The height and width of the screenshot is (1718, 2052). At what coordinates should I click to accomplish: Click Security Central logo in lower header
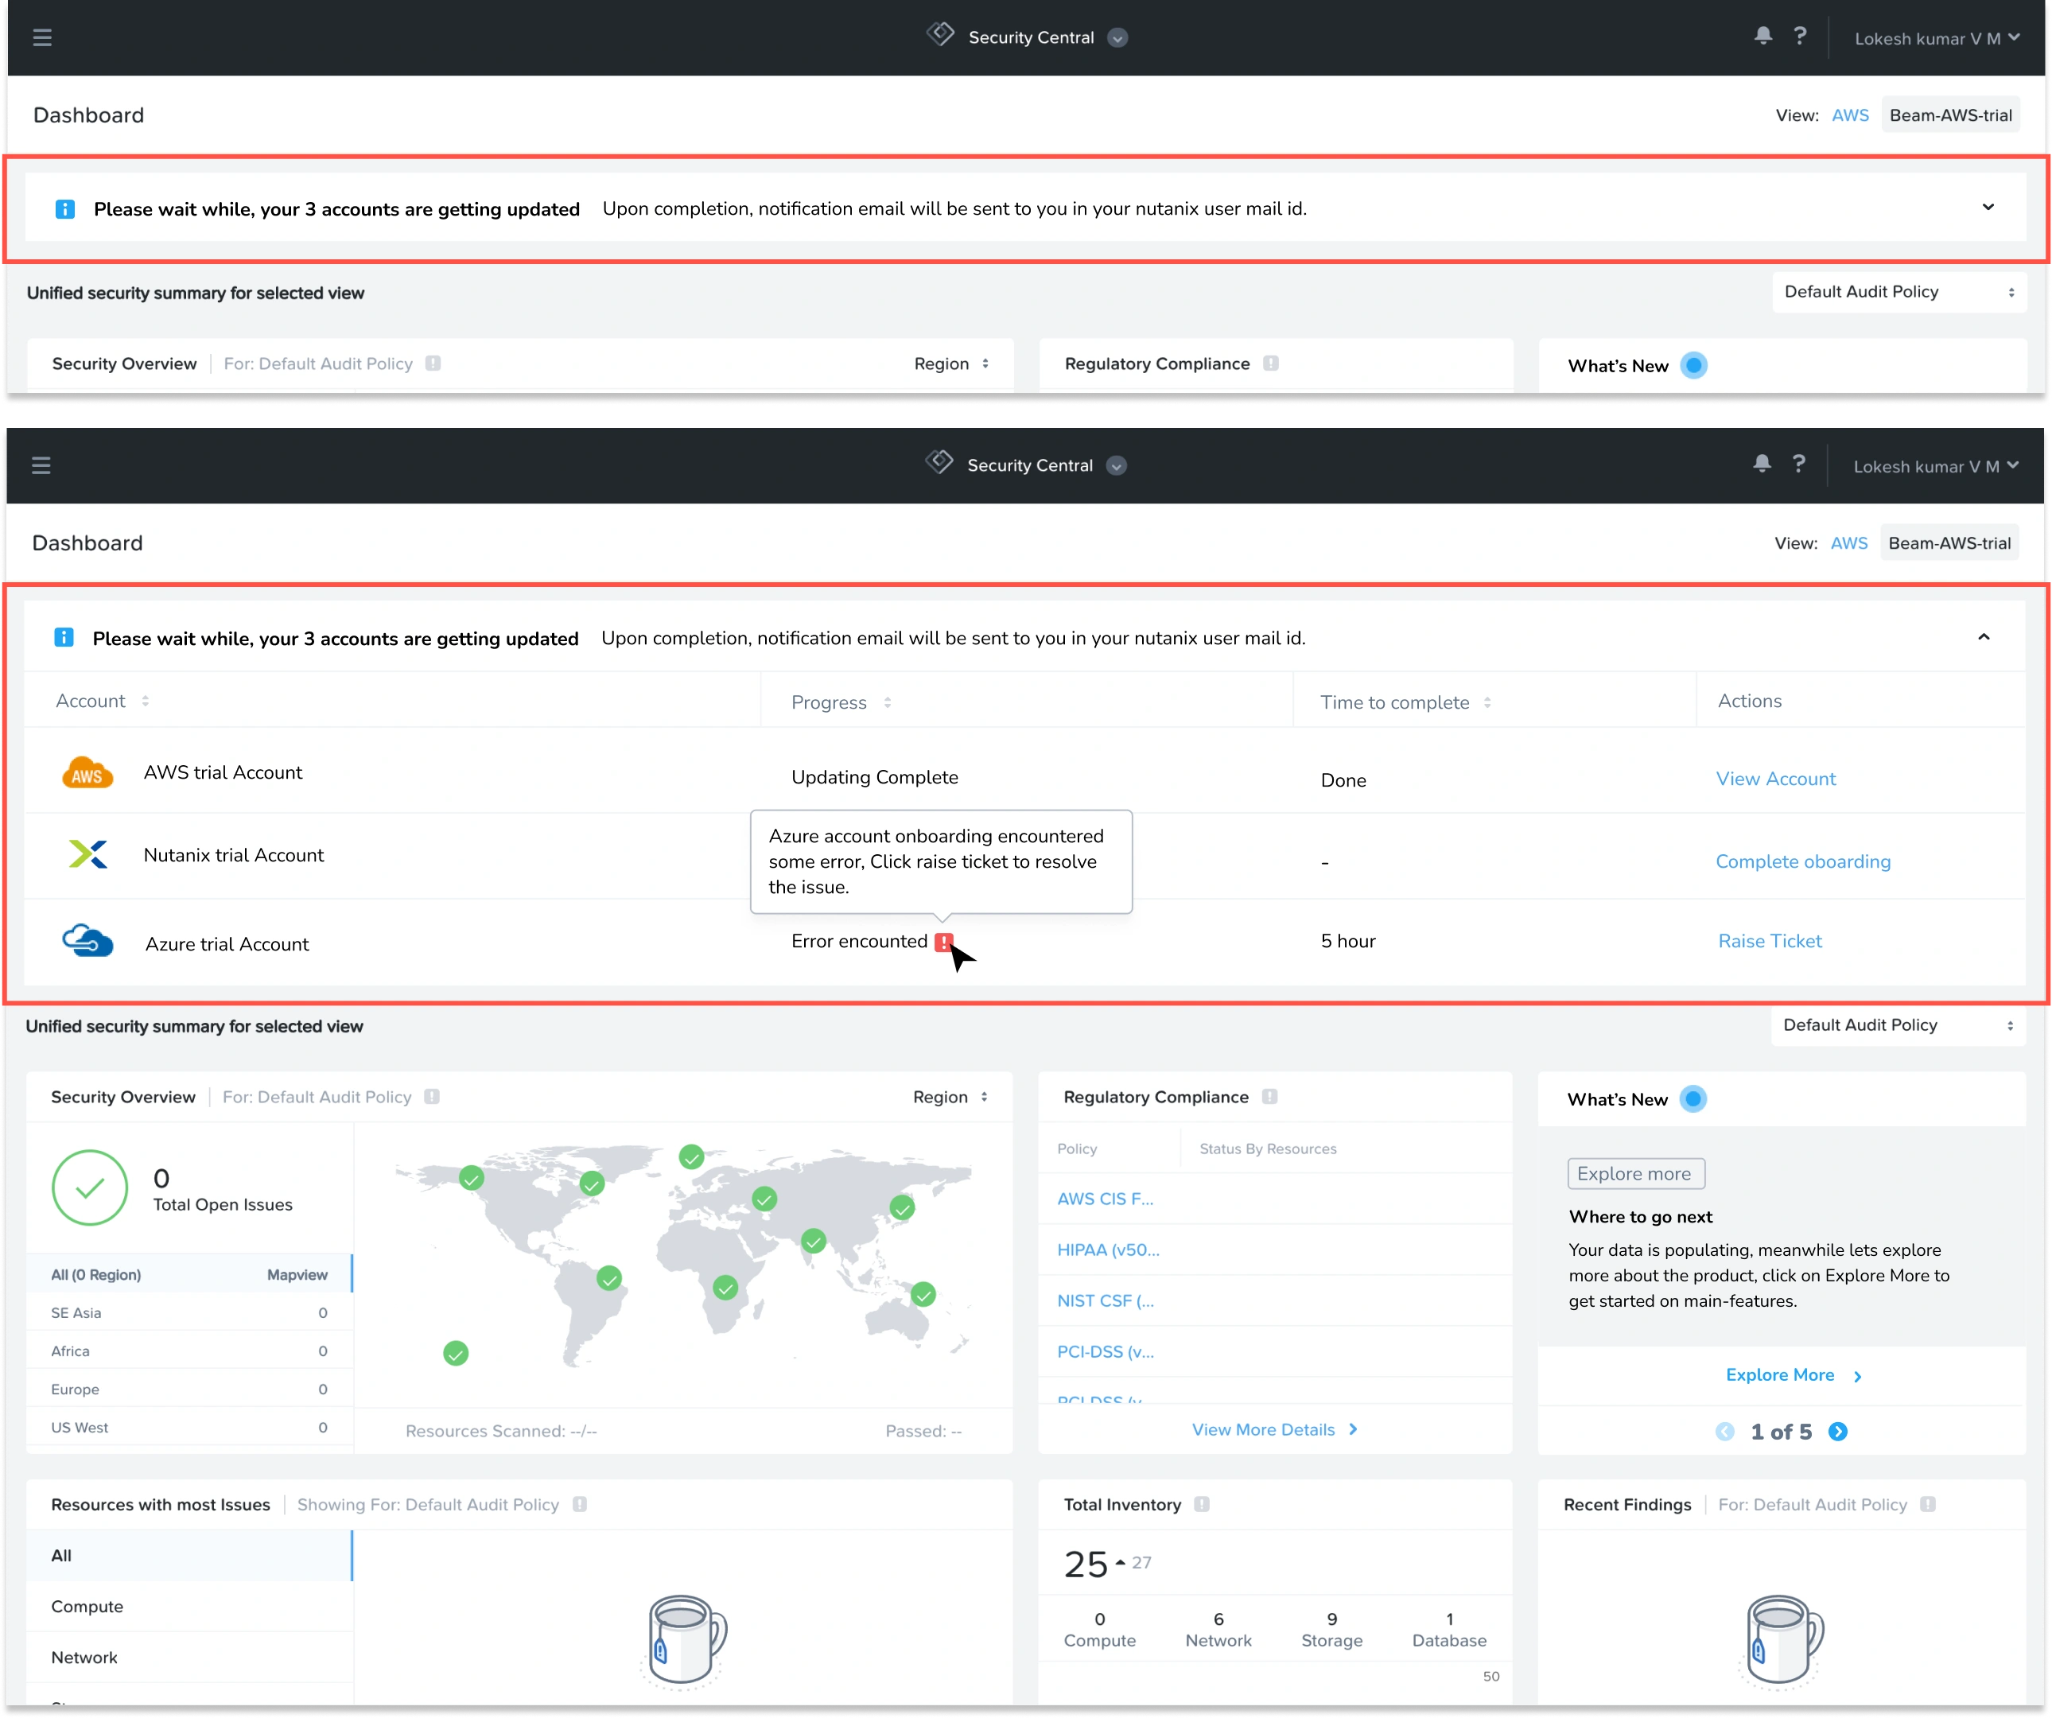coord(939,463)
